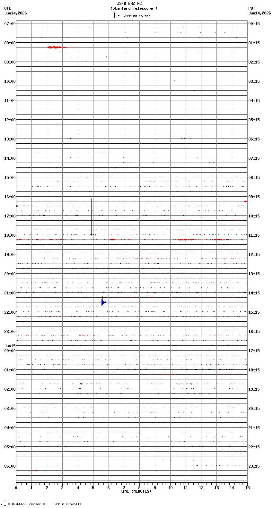Click the PDT label in the header

[251, 8]
